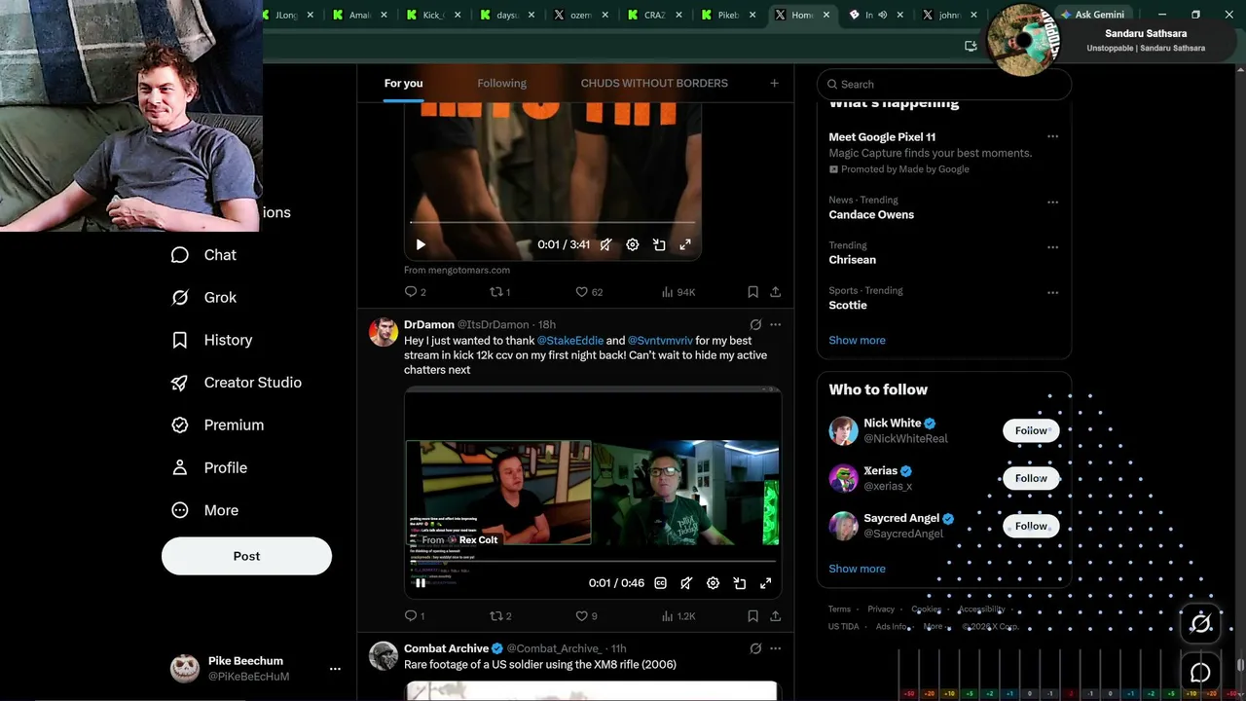Open Grok in the left sidebar
This screenshot has height=701, width=1246.
[203, 298]
